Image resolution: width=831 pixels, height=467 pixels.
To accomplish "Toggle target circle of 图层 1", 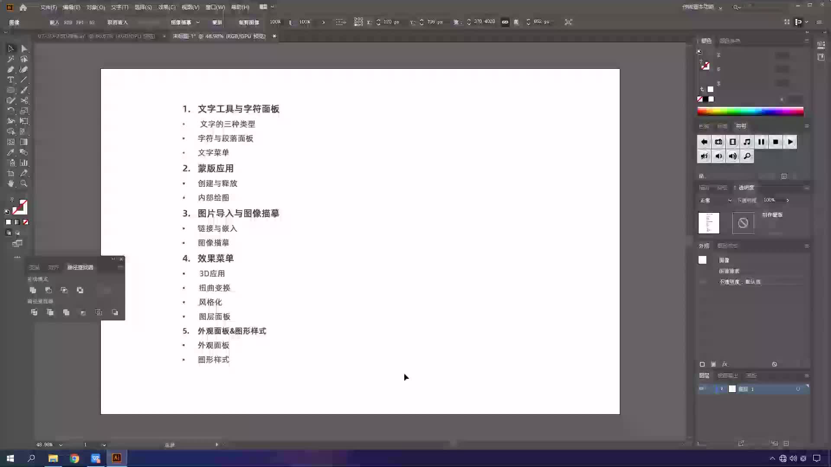I will tap(798, 389).
